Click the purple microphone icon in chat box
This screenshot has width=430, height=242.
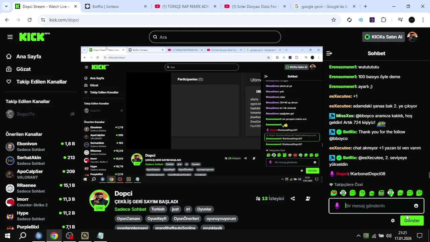point(337,206)
